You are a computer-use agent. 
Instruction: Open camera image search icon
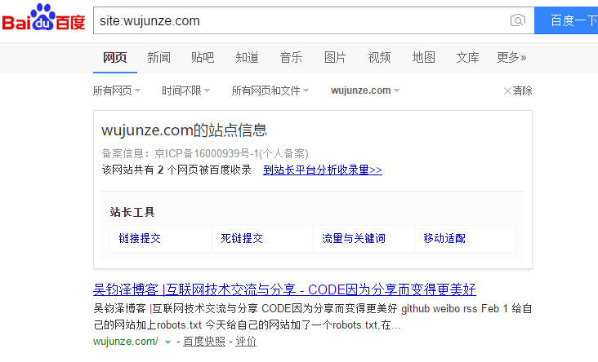click(517, 20)
